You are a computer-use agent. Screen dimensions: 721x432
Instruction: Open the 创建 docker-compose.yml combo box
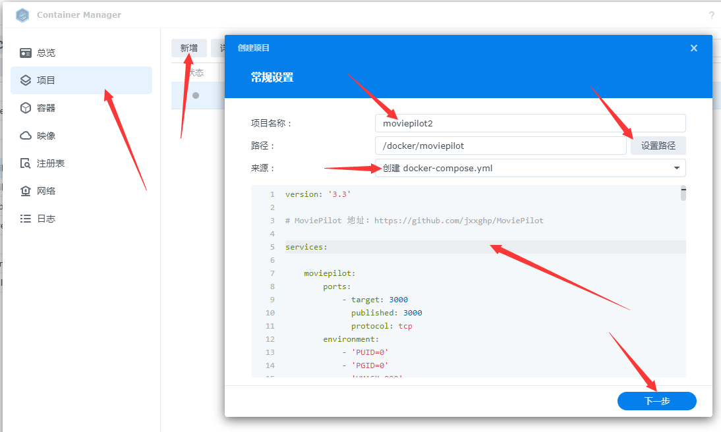click(521, 168)
